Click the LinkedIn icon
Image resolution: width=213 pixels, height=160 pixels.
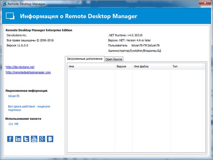pos(18,139)
